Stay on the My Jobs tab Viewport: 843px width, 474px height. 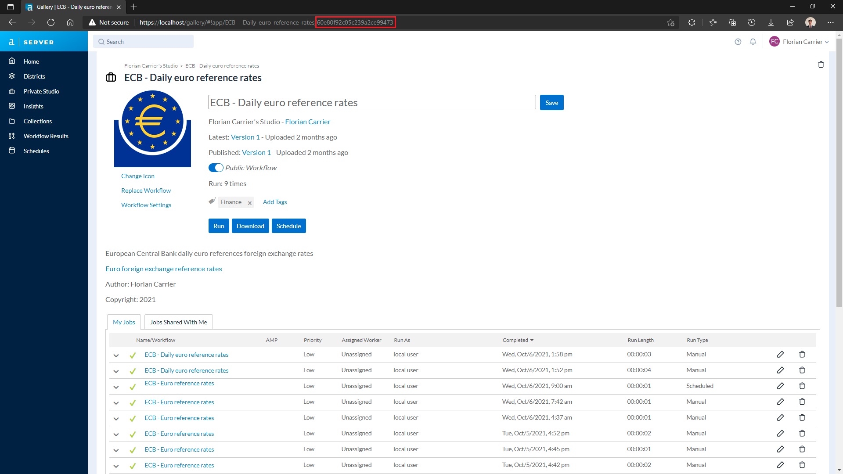123,322
